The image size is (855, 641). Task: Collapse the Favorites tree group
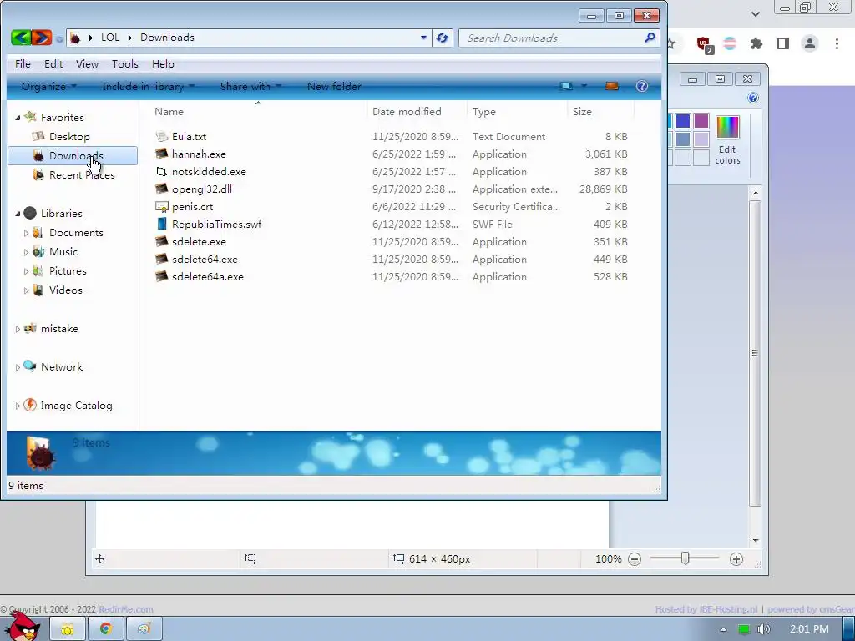pyautogui.click(x=18, y=118)
